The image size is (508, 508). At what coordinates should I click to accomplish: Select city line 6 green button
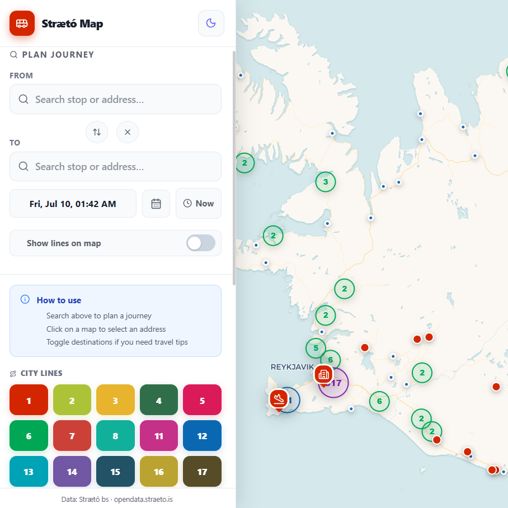pos(29,435)
